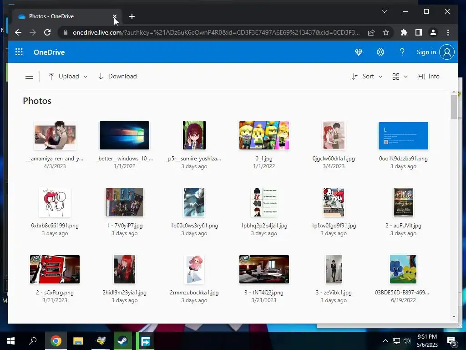The height and width of the screenshot is (350, 466).
Task: Open the 1pfxw0fgd9f91.jpg thumbnail
Action: (x=334, y=202)
